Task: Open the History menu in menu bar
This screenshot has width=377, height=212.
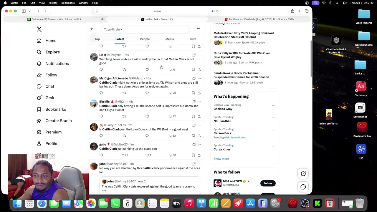Action: point(53,3)
